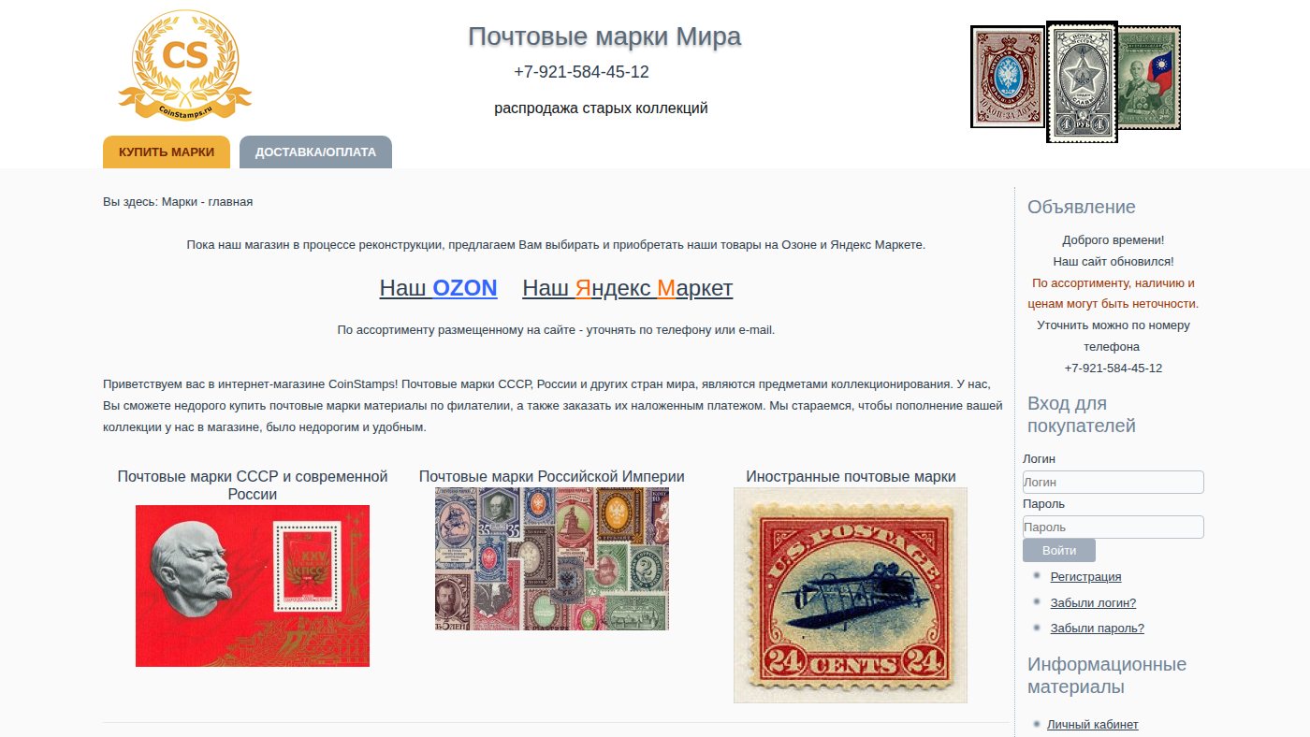Open the Личный кабинет link

[1093, 724]
